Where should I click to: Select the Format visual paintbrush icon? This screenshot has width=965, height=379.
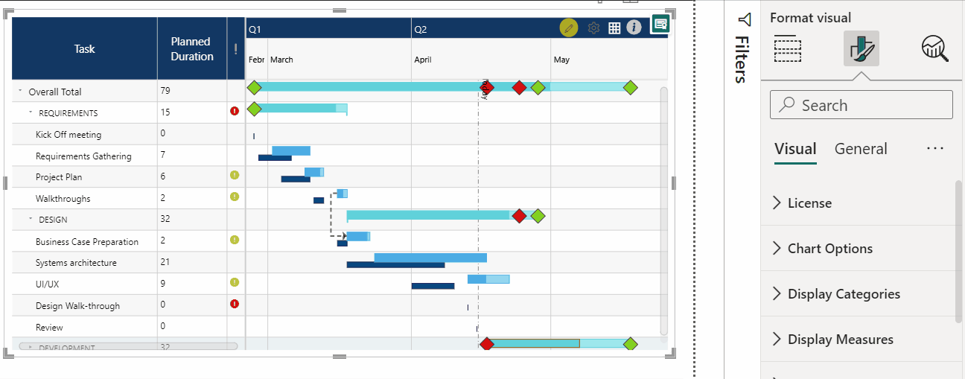(x=862, y=48)
